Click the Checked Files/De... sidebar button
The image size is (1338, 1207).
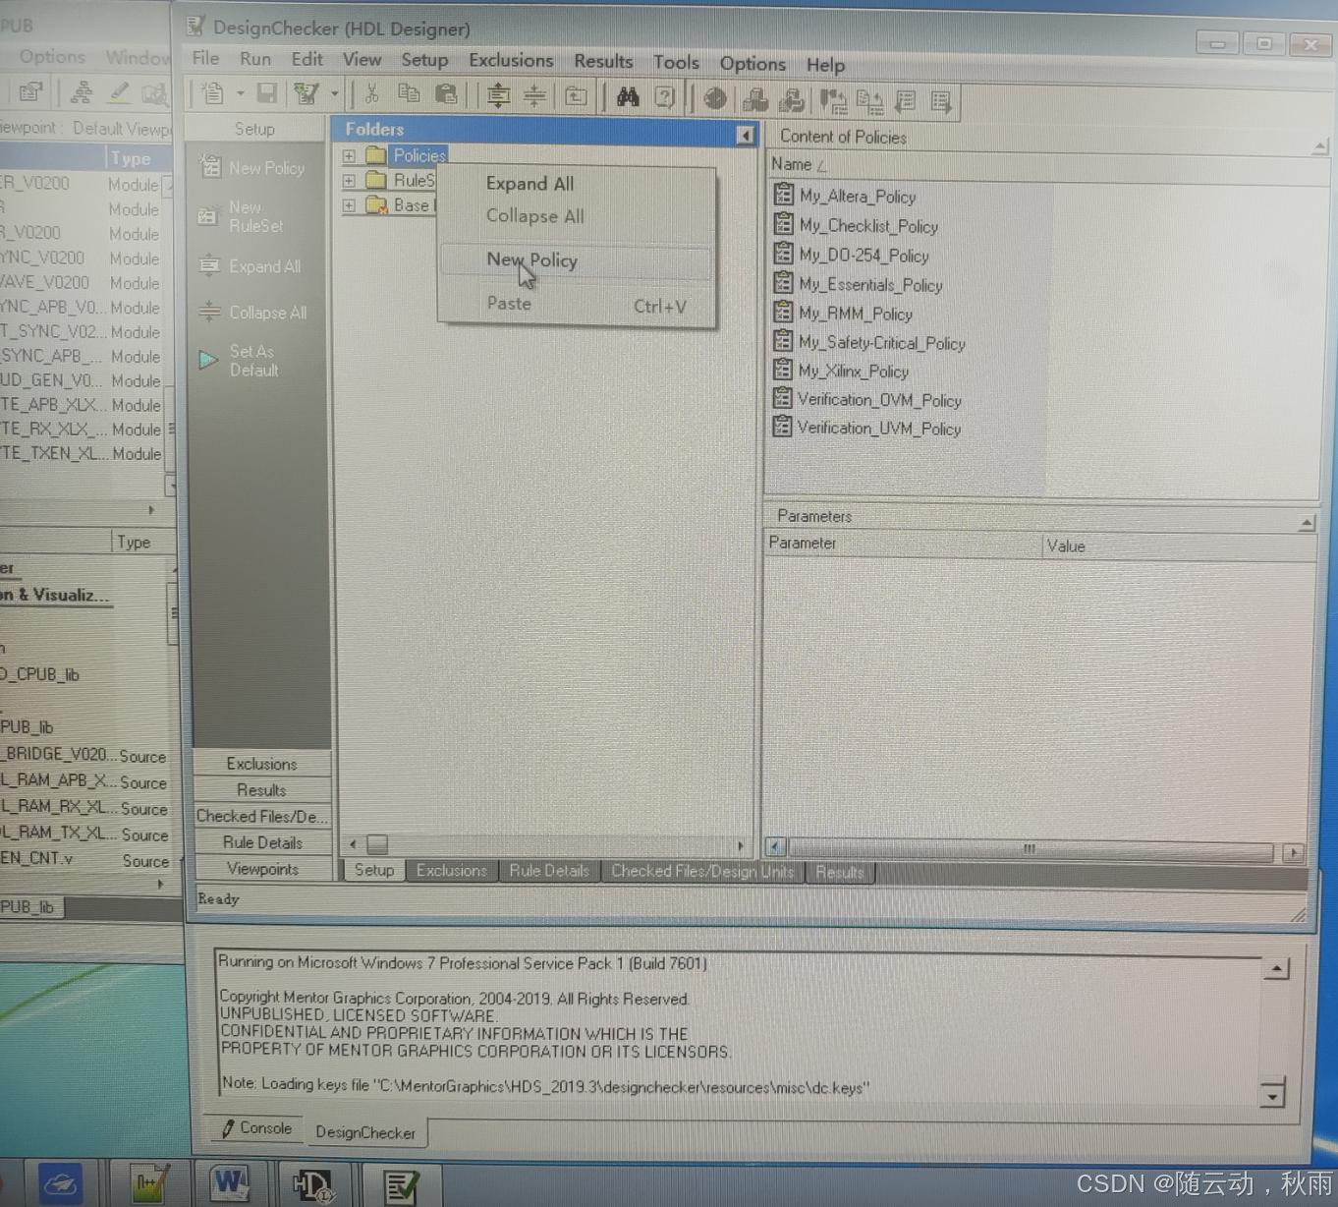click(x=261, y=816)
